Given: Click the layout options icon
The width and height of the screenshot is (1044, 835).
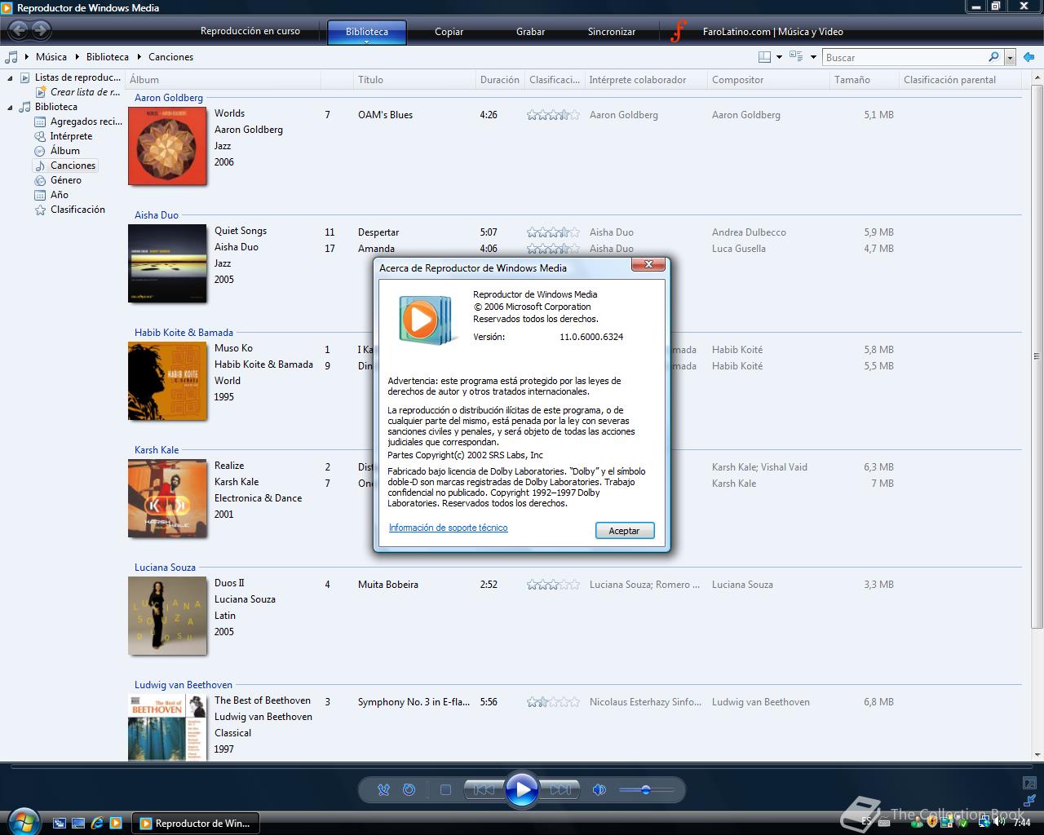Looking at the screenshot, I should pyautogui.click(x=764, y=57).
